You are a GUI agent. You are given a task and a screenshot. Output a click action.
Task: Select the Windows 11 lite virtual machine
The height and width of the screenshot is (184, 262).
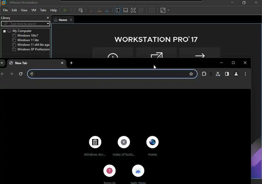pos(28,40)
